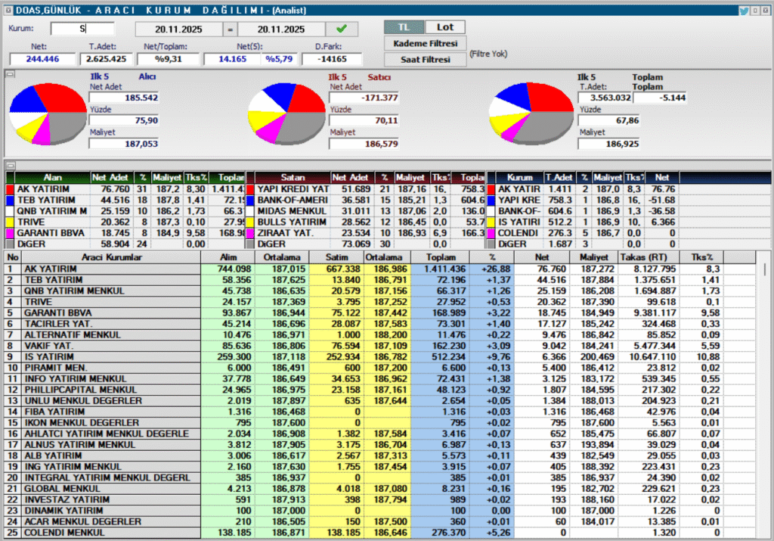Open the Kademe Filtresi filter
This screenshot has width=774, height=541.
[426, 44]
